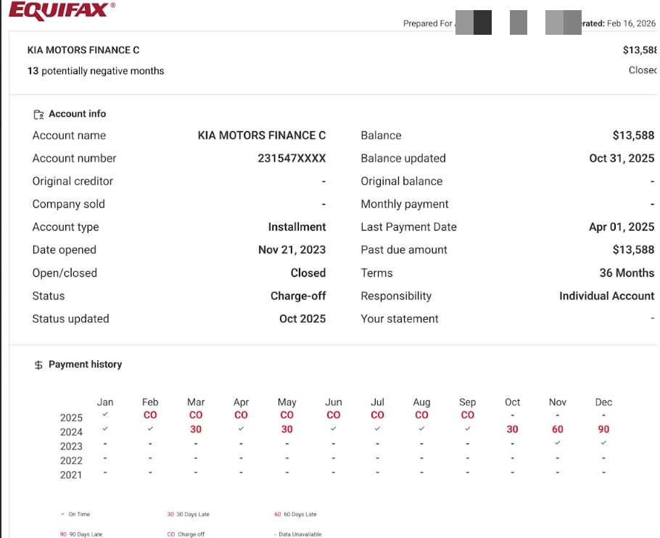Click February 2025 CO charge-off entry
The height and width of the screenshot is (538, 660).
150,415
